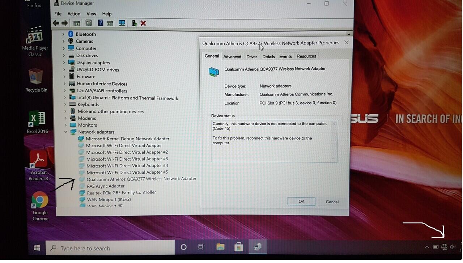
Task: Expand the Human Interface Devices category
Action: (65, 84)
